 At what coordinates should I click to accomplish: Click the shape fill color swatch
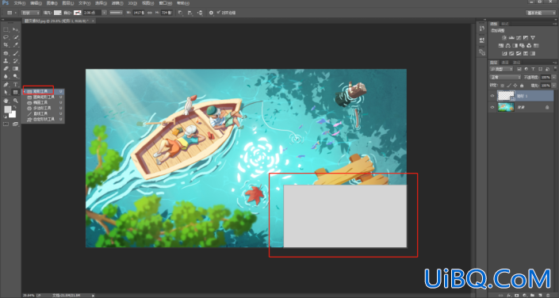tap(58, 13)
